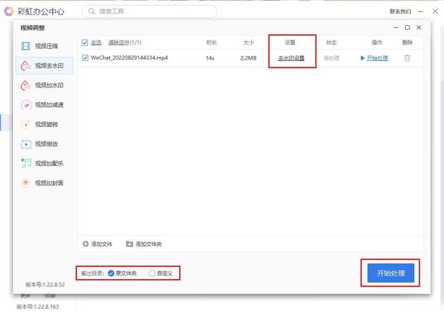Click the 待处理 status text
The height and width of the screenshot is (313, 444).
click(x=331, y=58)
